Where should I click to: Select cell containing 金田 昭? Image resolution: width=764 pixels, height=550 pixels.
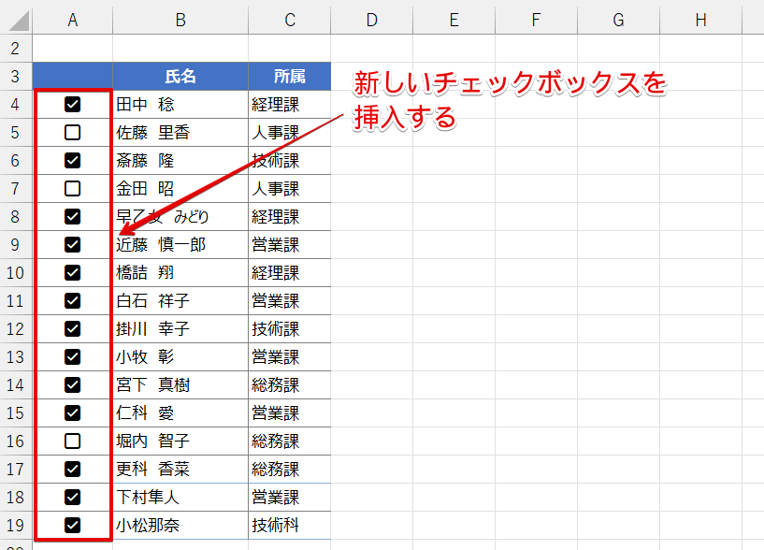[x=180, y=189]
